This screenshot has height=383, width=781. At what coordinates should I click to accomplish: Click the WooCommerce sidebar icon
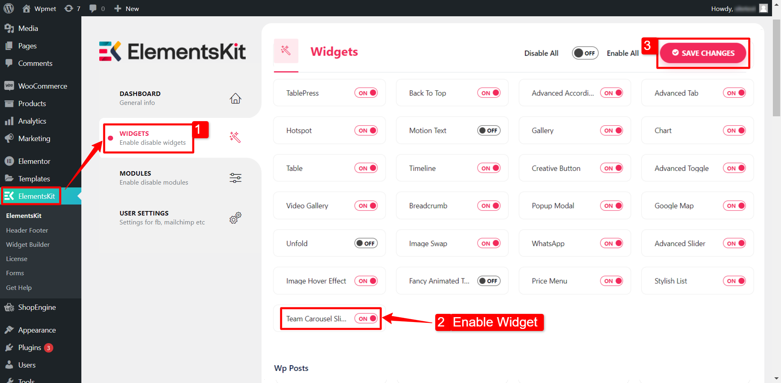pyautogui.click(x=9, y=86)
